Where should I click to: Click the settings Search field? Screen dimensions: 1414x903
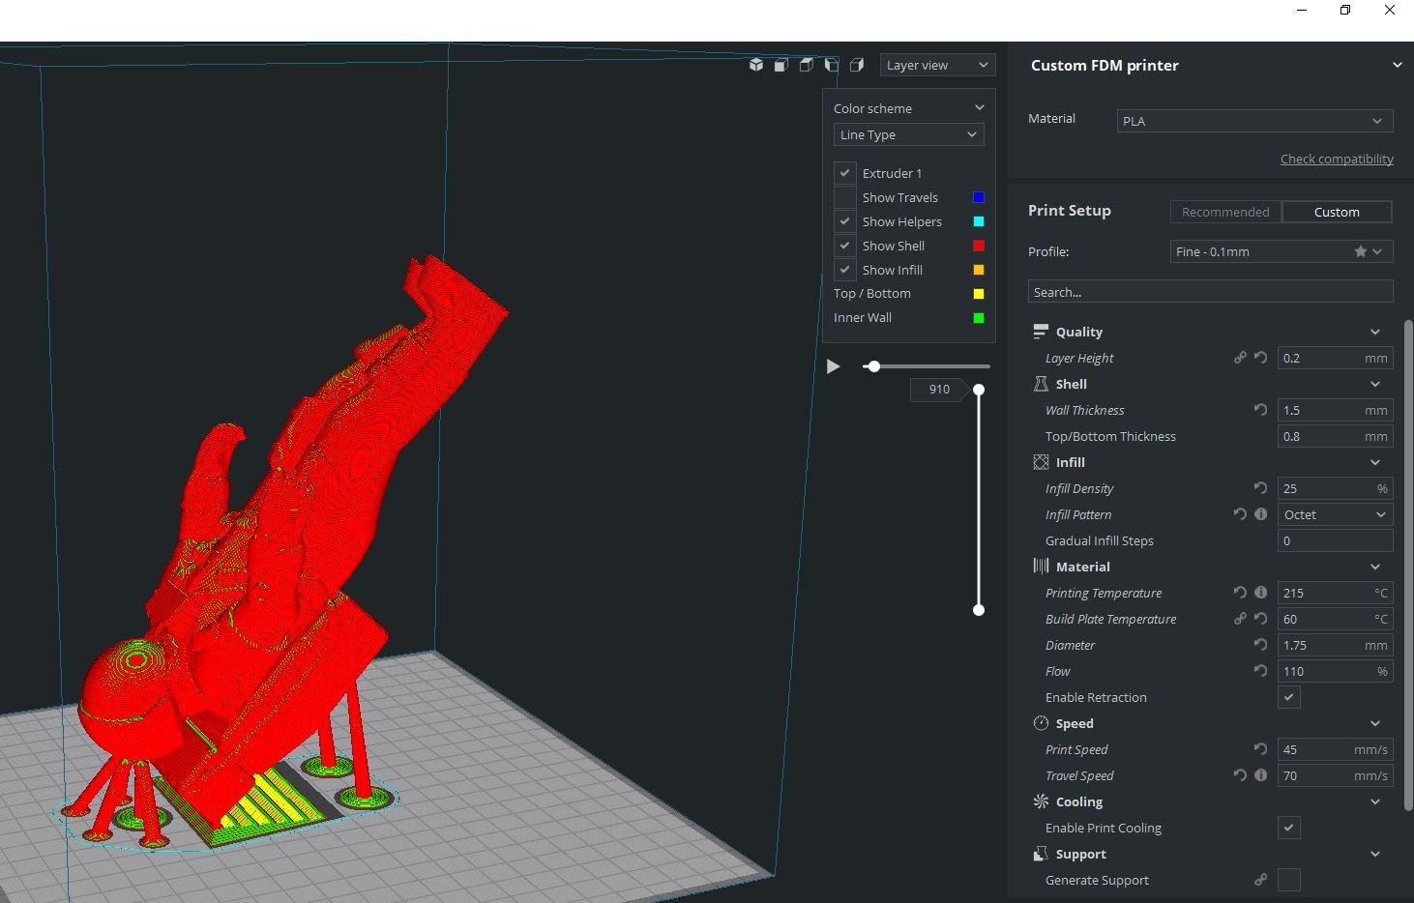pyautogui.click(x=1209, y=292)
